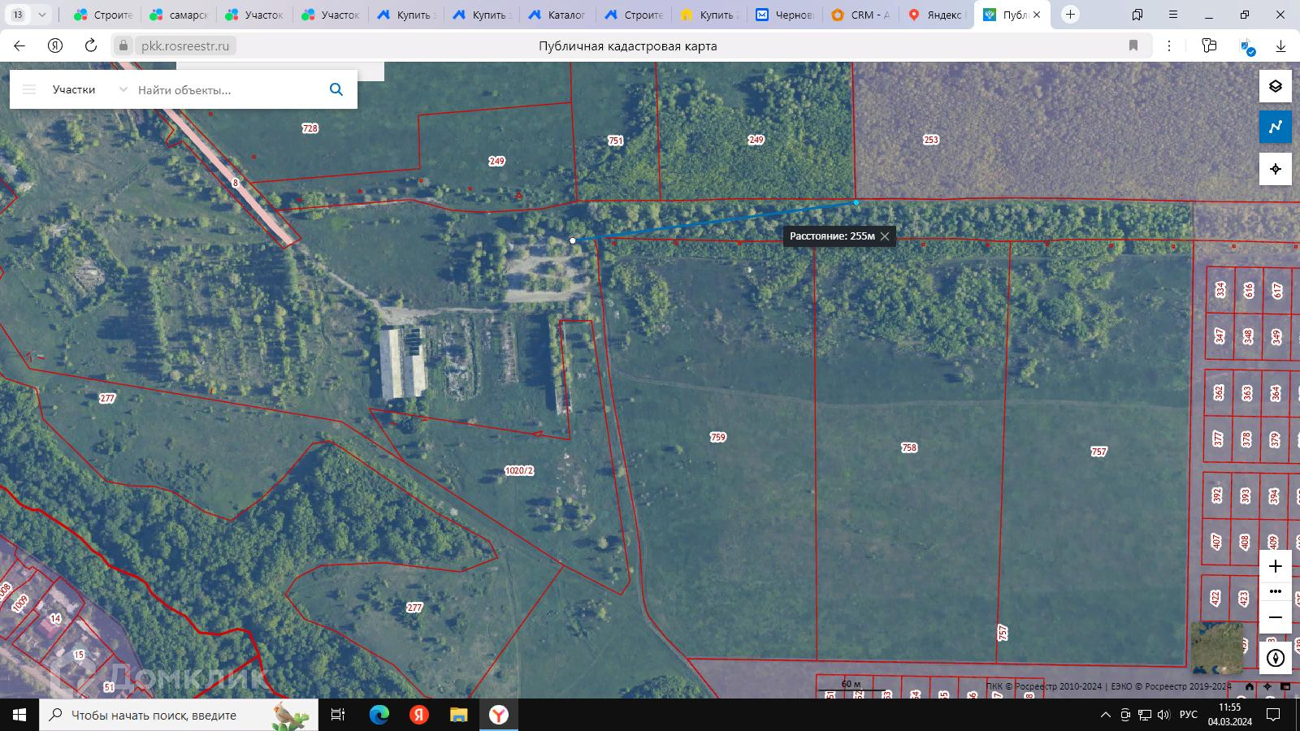
Task: Open the map layers panel
Action: coord(1276,86)
